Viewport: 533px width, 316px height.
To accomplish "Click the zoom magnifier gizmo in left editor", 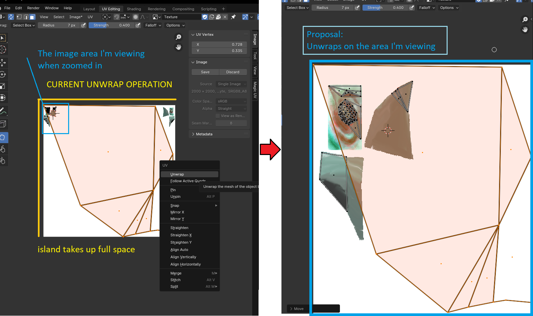I will pos(178,37).
